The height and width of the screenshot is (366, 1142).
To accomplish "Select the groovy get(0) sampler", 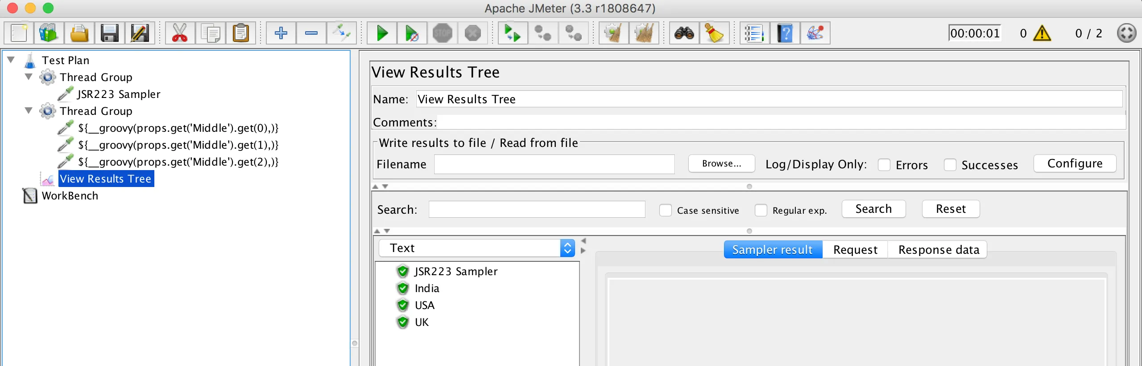I will tap(178, 128).
